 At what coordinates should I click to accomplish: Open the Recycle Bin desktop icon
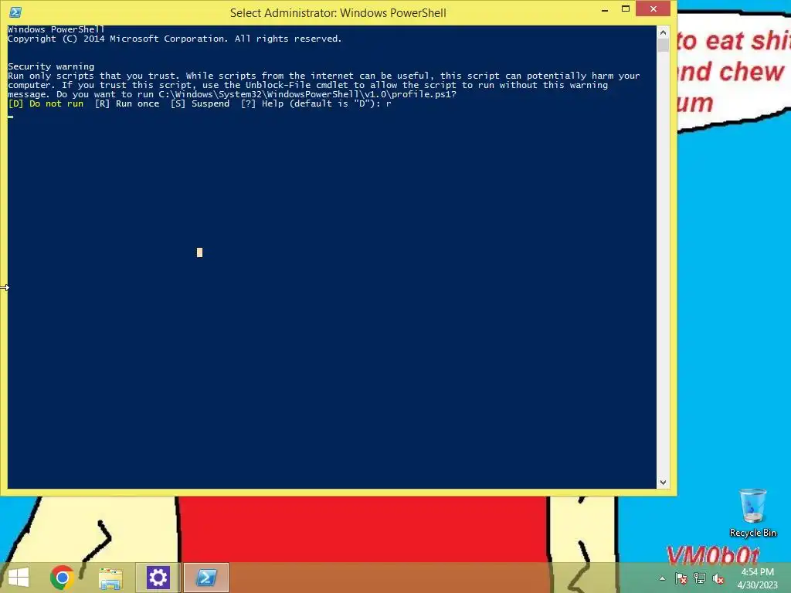752,513
